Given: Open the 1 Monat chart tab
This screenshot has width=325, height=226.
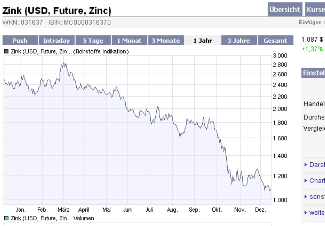Looking at the screenshot, I should click(129, 40).
